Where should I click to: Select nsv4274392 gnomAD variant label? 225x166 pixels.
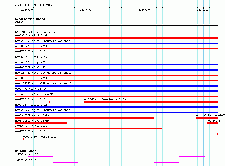point(43,83)
